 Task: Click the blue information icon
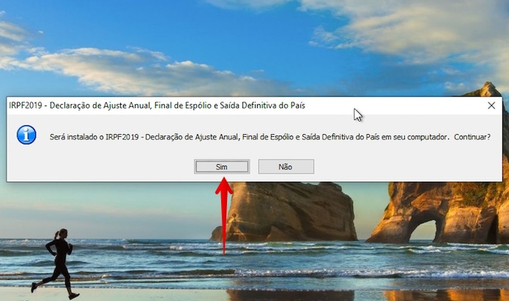(x=26, y=135)
